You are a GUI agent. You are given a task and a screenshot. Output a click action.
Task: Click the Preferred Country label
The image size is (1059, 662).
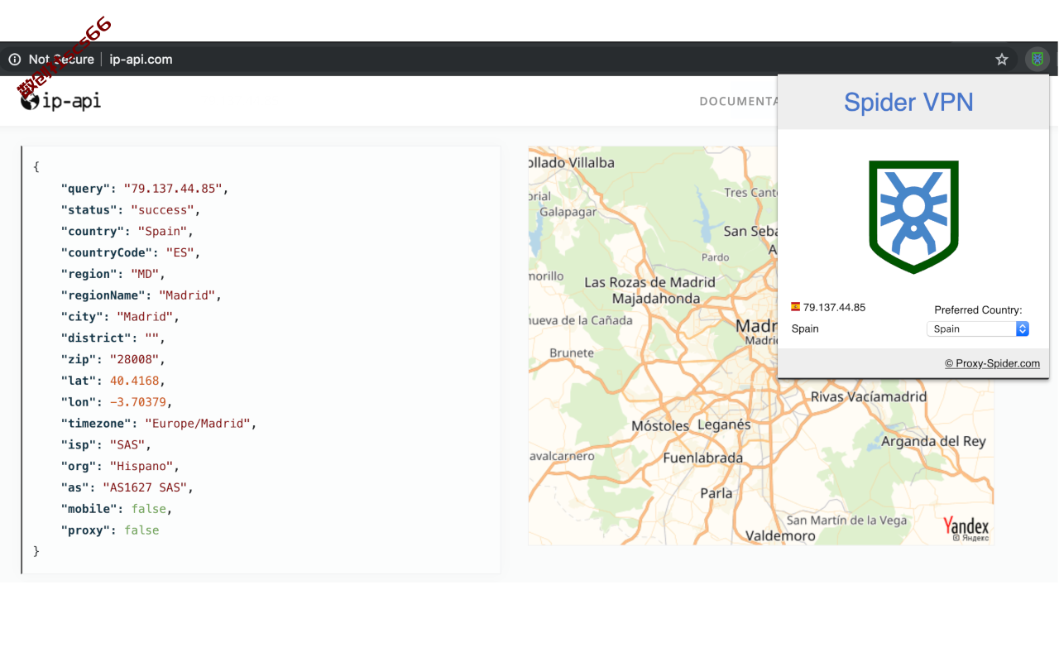pyautogui.click(x=978, y=310)
